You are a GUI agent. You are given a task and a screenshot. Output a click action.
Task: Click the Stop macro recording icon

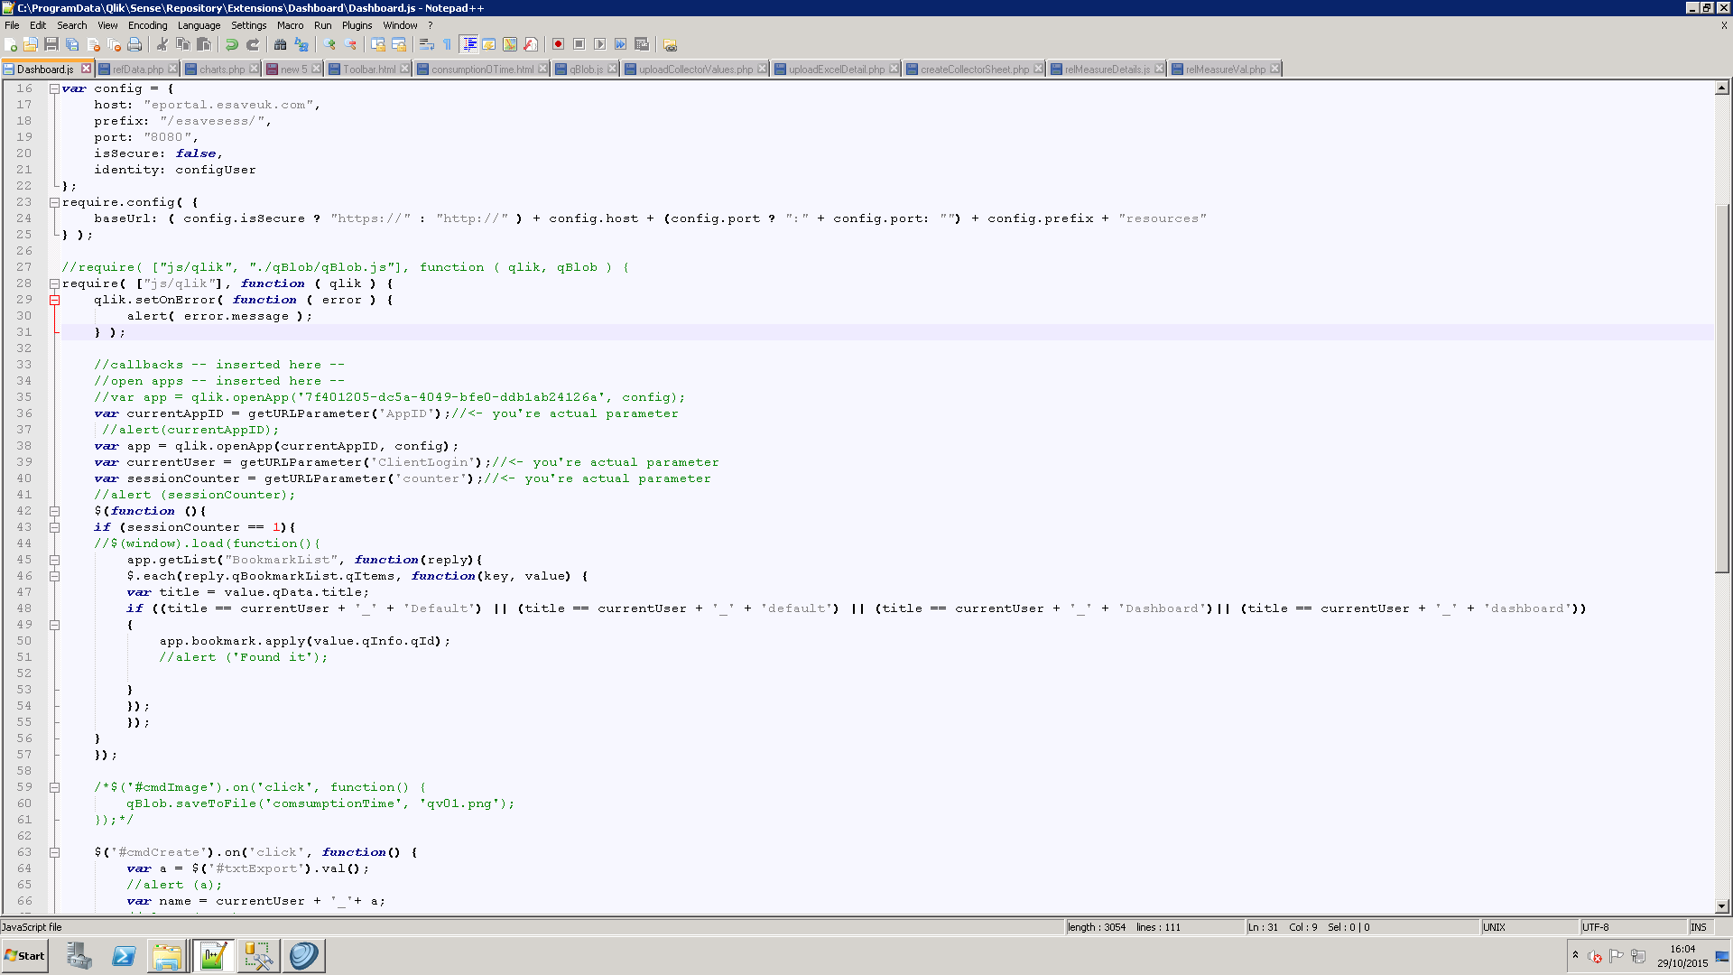click(579, 44)
